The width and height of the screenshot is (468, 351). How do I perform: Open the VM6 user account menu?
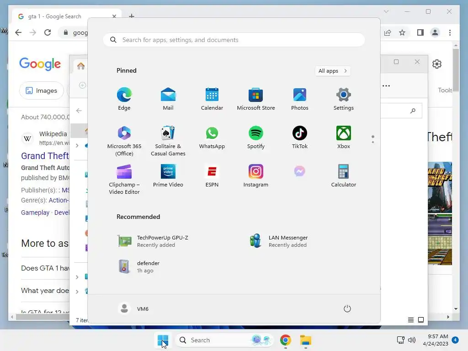[x=133, y=308]
